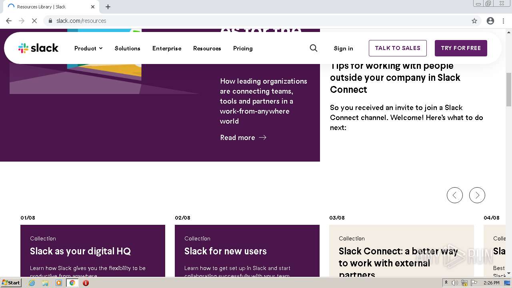The height and width of the screenshot is (288, 512).
Task: Click the TRY FOR FREE button
Action: click(461, 48)
